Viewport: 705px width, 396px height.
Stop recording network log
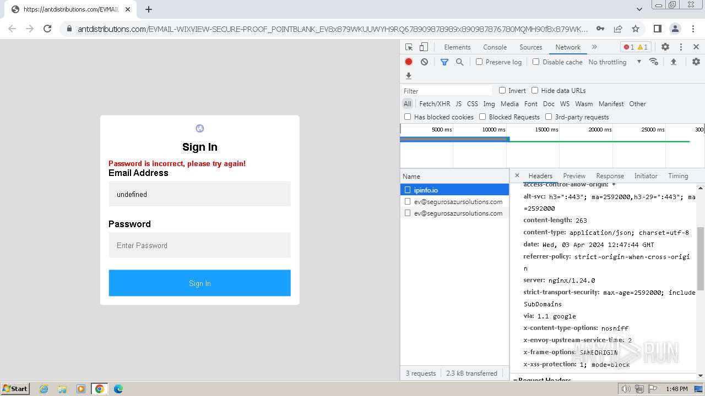[409, 62]
